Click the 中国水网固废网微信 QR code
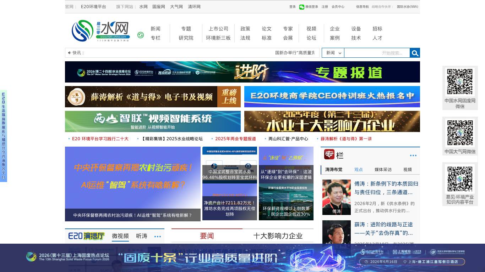This screenshot has height=272, width=485. click(x=460, y=82)
